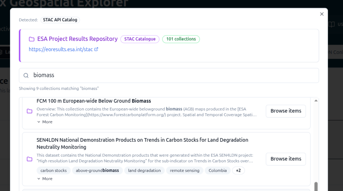Expand More under SEN4LDN collection
The image size is (343, 191).
coord(45,179)
